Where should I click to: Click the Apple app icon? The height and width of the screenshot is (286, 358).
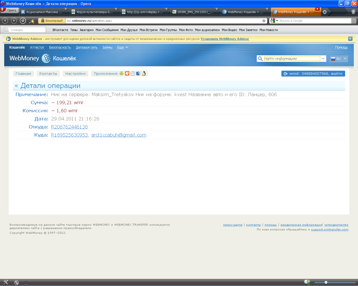coord(133,73)
